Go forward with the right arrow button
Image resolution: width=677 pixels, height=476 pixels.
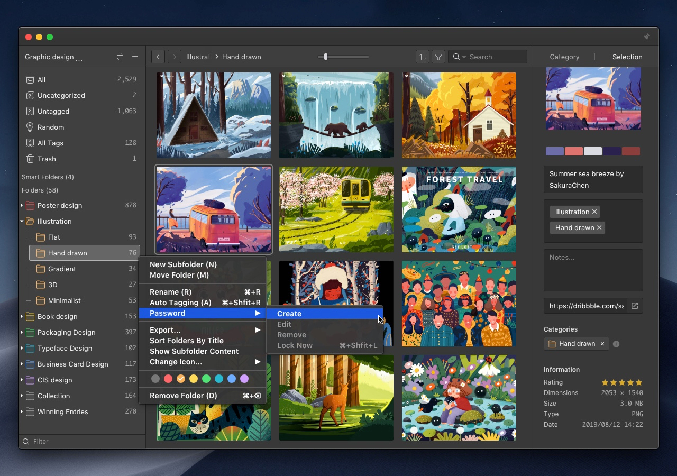175,57
